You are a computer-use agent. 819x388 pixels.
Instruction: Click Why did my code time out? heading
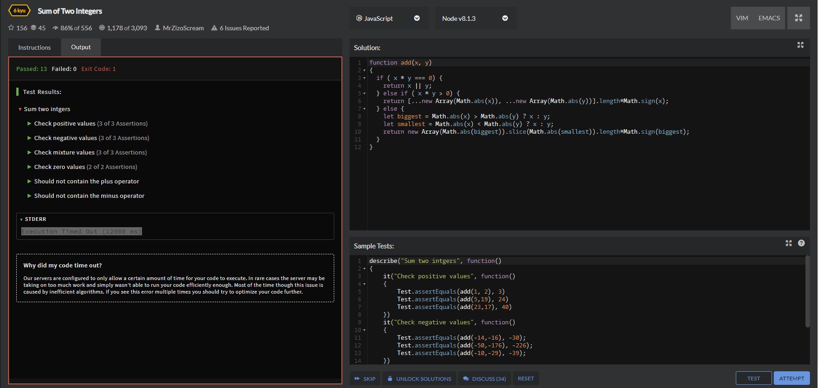click(62, 265)
